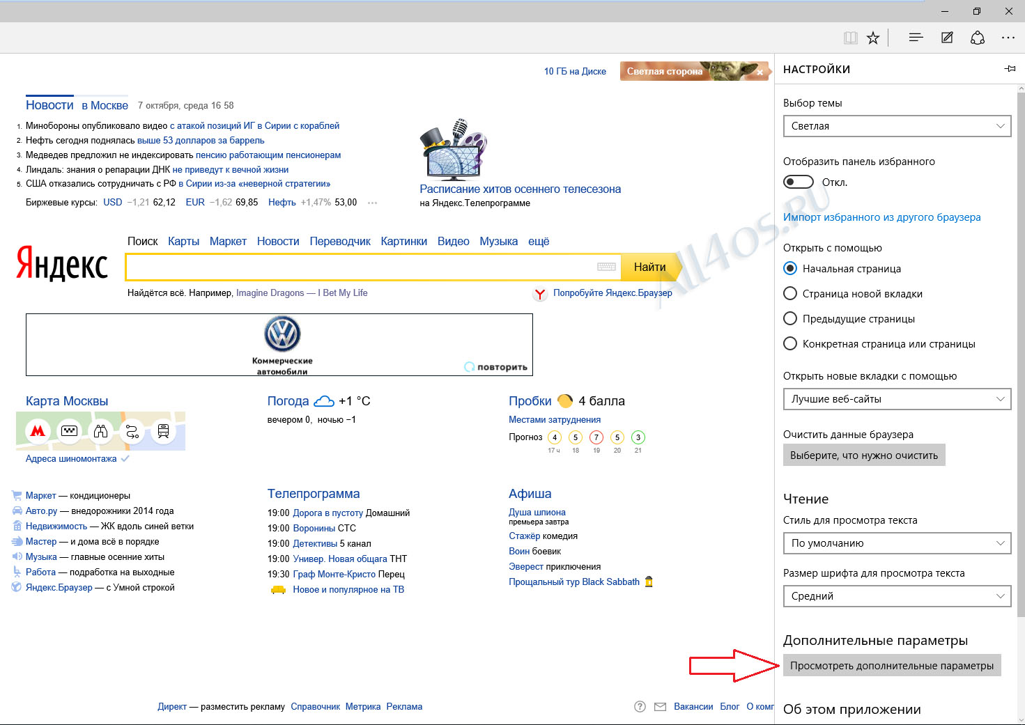Open Карты tab above search box
The height and width of the screenshot is (725, 1025).
pos(183,241)
